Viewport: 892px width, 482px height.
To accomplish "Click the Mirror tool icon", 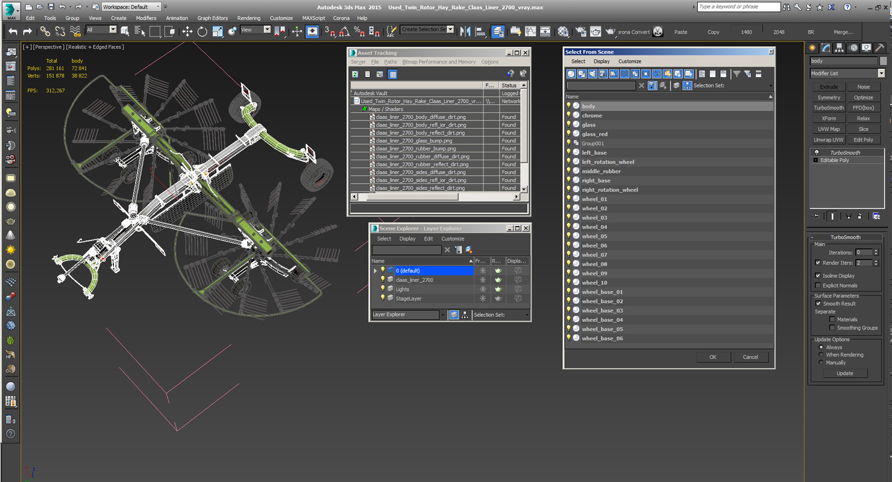I will coord(465,31).
